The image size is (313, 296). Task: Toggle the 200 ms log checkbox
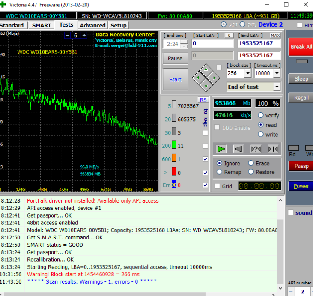205,146
